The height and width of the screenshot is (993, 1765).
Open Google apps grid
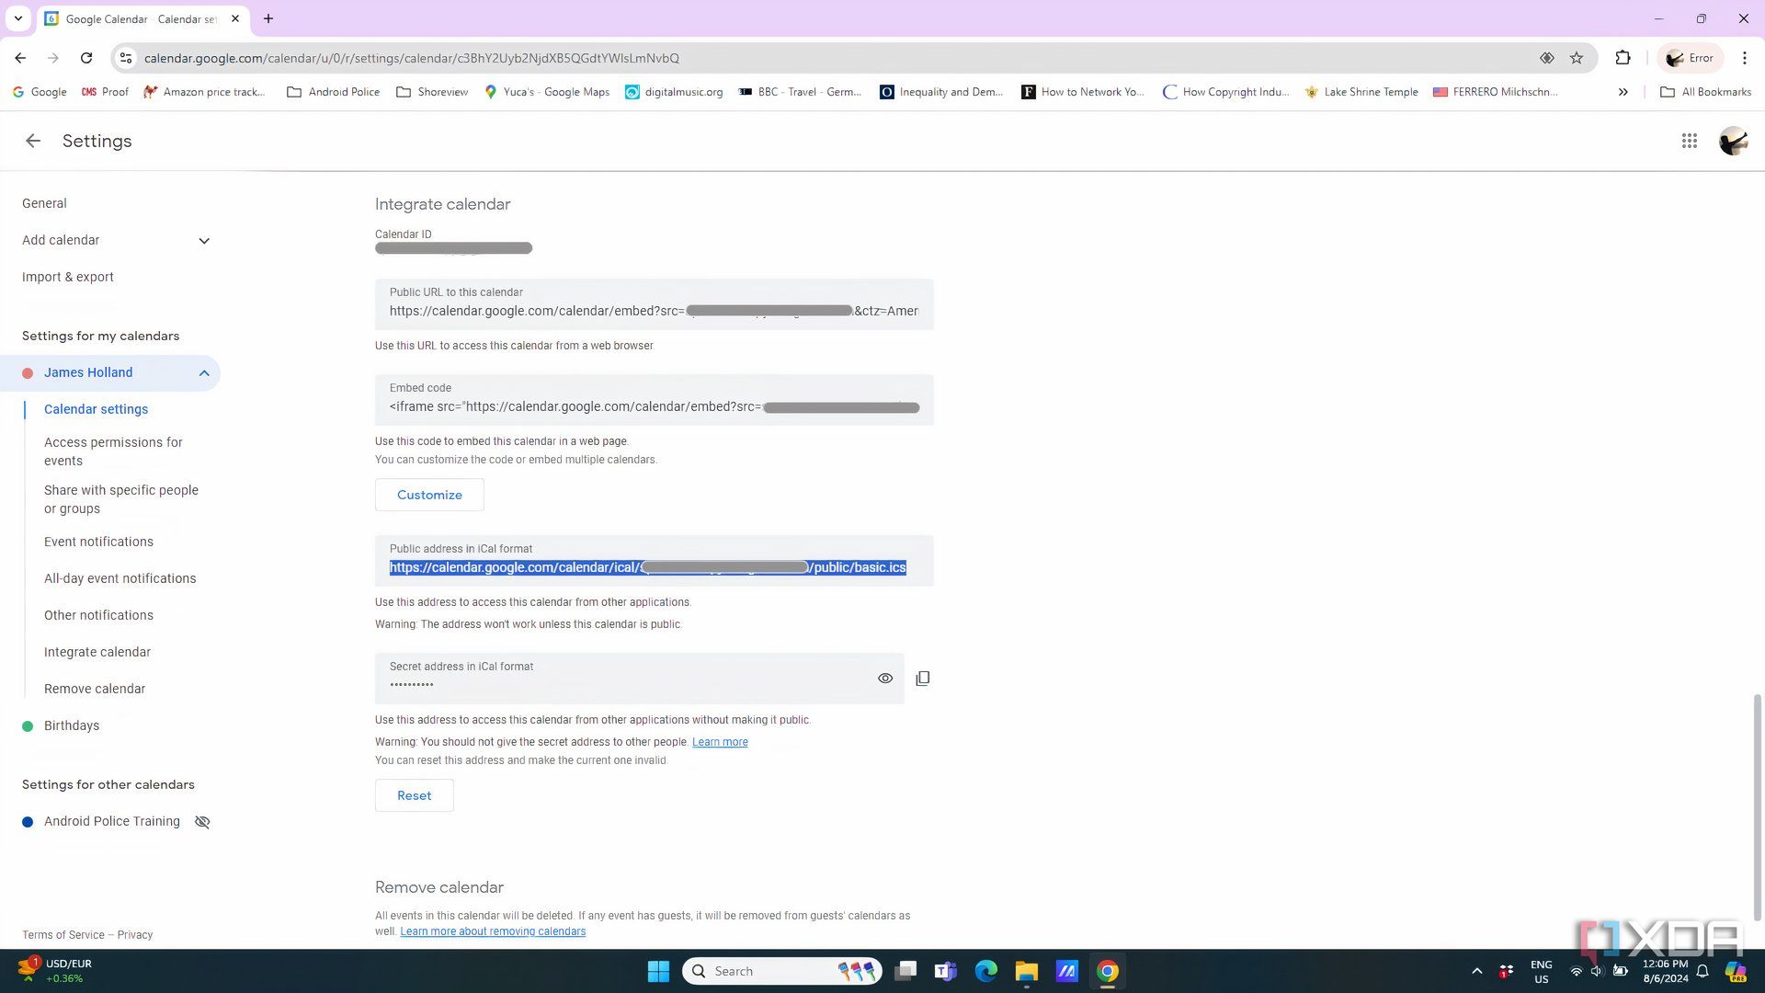pos(1689,141)
